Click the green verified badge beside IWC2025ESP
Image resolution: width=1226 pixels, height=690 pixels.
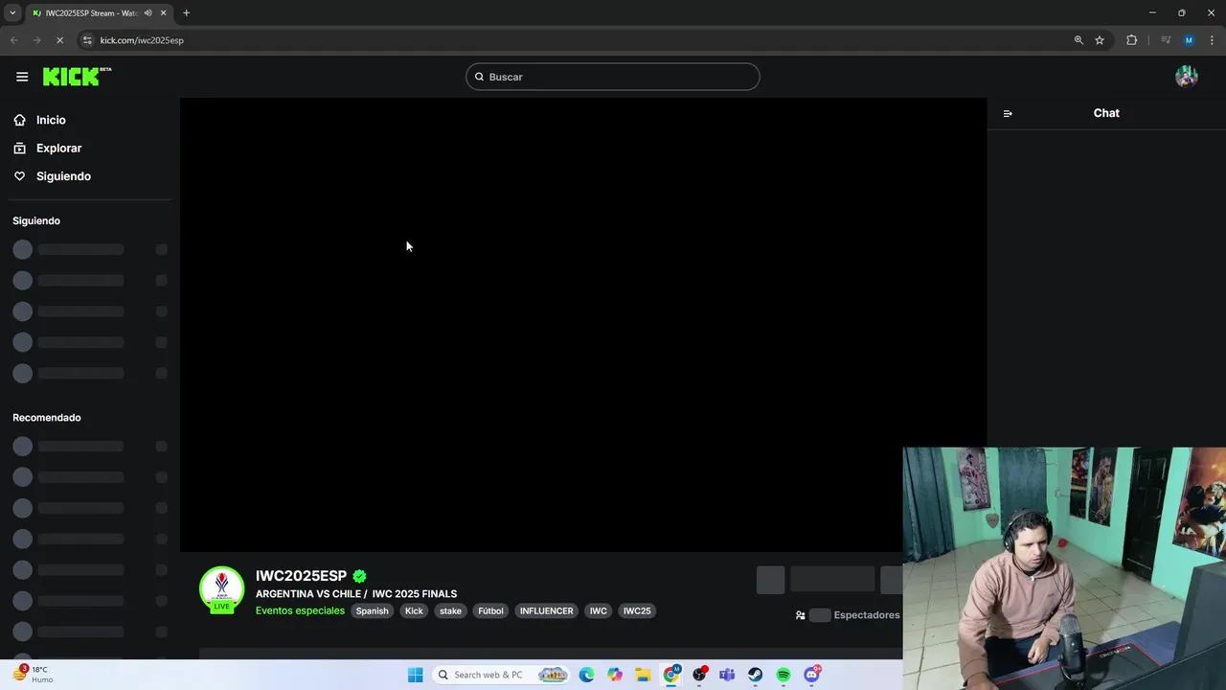point(360,576)
